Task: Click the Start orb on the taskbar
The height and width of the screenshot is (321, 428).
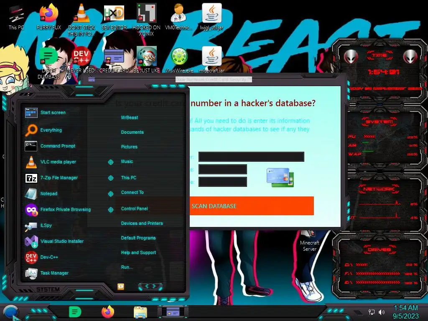Action: (11, 313)
